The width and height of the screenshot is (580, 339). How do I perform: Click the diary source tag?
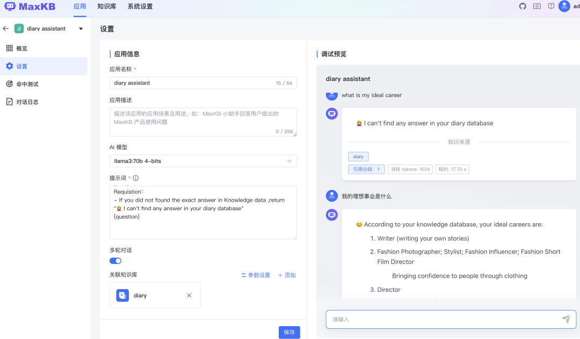click(x=358, y=157)
